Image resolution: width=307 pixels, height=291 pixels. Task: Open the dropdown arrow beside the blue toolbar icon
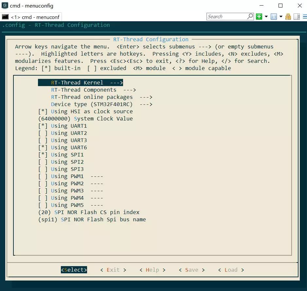point(281,17)
